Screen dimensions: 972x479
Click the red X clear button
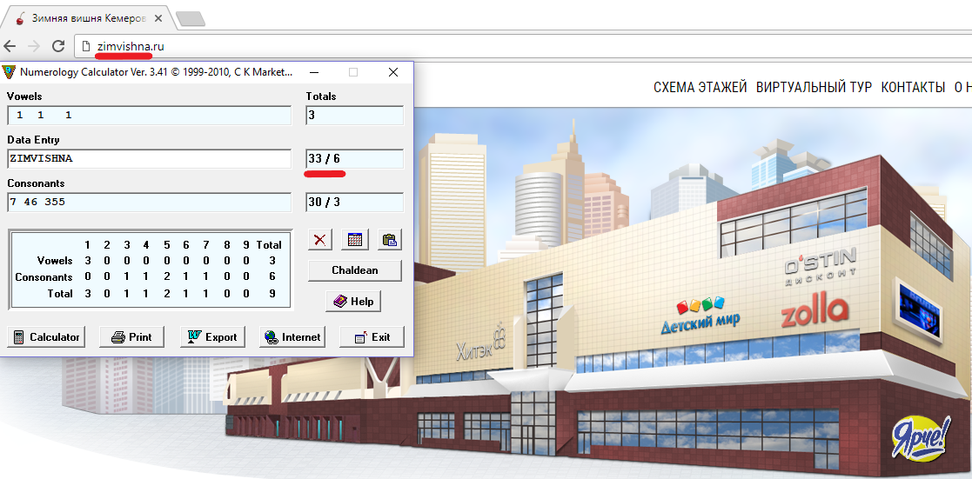320,239
